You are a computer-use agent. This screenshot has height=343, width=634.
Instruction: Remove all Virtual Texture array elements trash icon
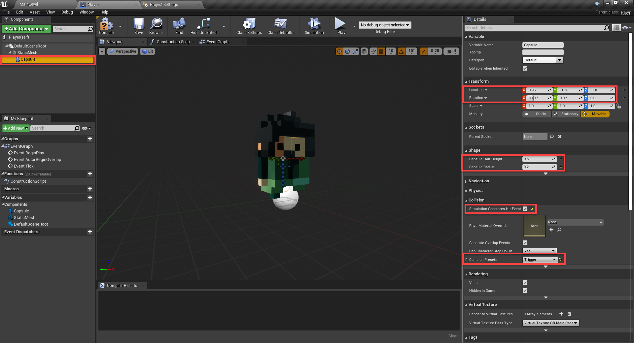[x=569, y=314]
